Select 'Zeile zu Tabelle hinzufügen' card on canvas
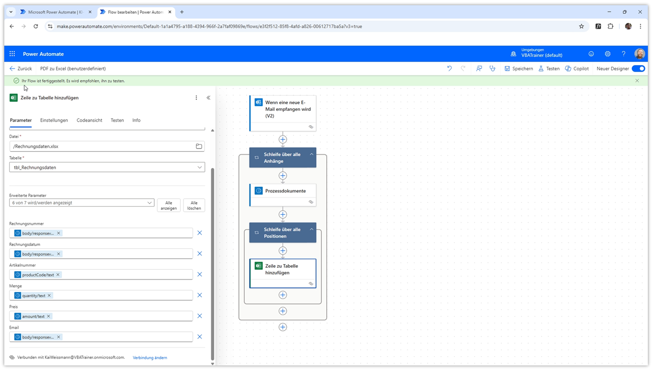 (x=283, y=273)
